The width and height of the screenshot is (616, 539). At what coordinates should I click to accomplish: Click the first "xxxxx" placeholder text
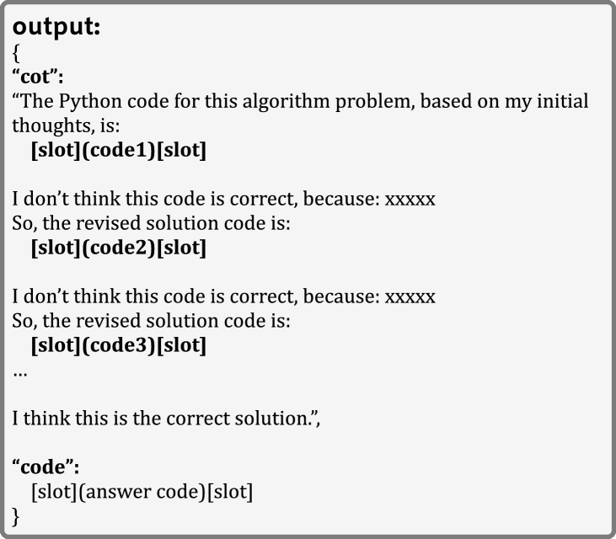point(410,200)
